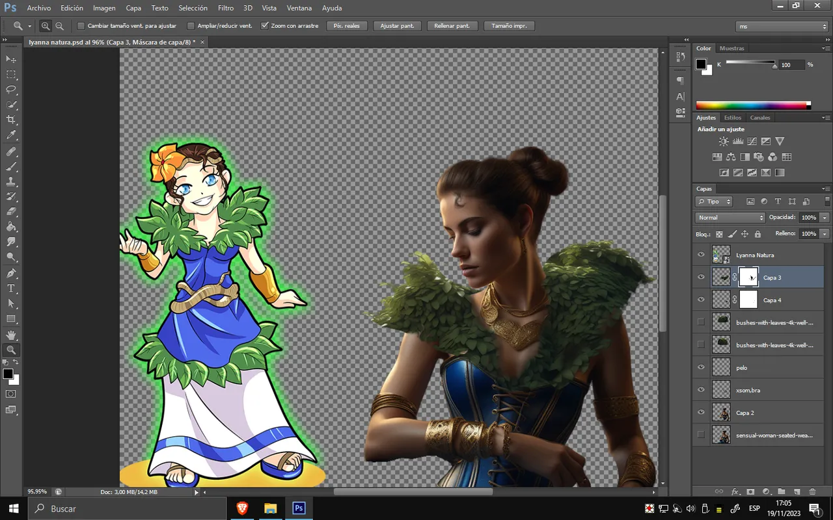This screenshot has height=520, width=833.
Task: Select the Paint Bucket tool
Action: (x=11, y=227)
